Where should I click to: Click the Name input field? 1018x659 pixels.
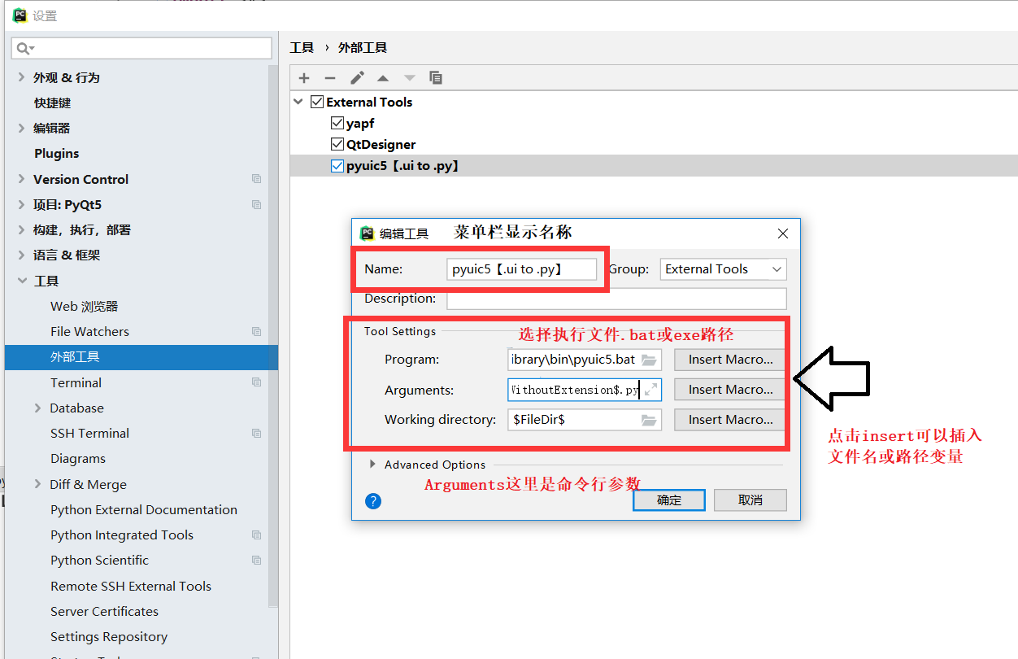pyautogui.click(x=522, y=269)
